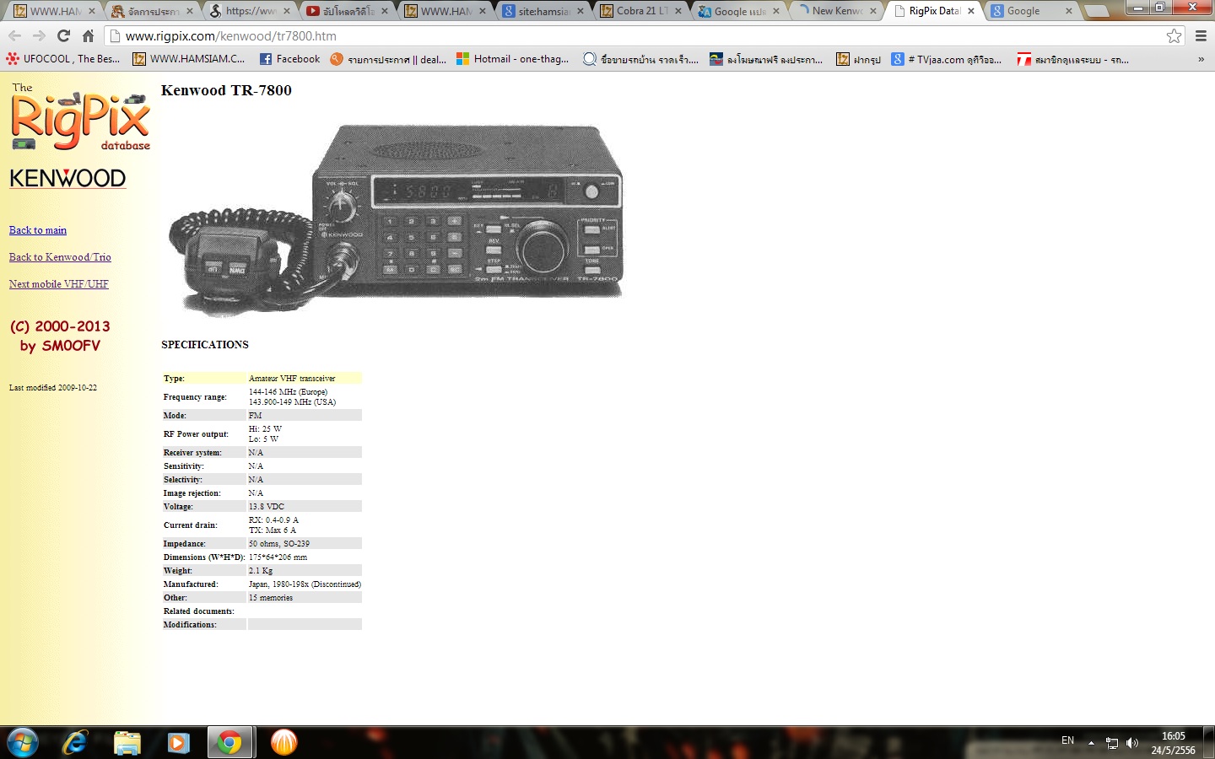
Task: Switch to the Cobra 21 LT tab
Action: point(641,11)
